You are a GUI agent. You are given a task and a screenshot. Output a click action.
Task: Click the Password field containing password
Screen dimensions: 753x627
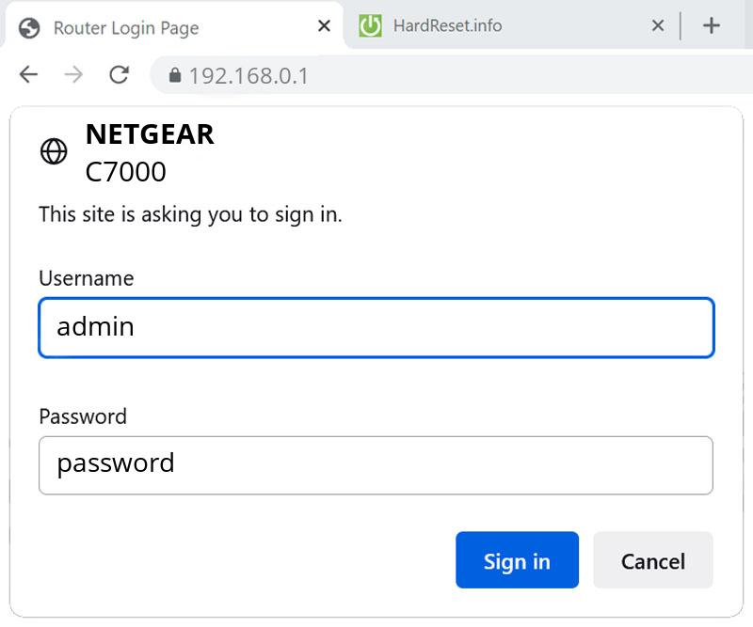[x=376, y=464]
